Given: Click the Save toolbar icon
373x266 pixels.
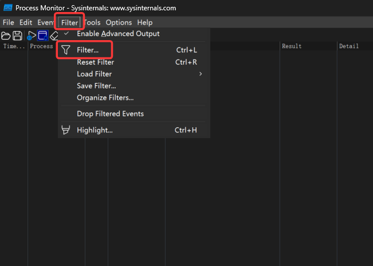Looking at the screenshot, I should coord(18,36).
